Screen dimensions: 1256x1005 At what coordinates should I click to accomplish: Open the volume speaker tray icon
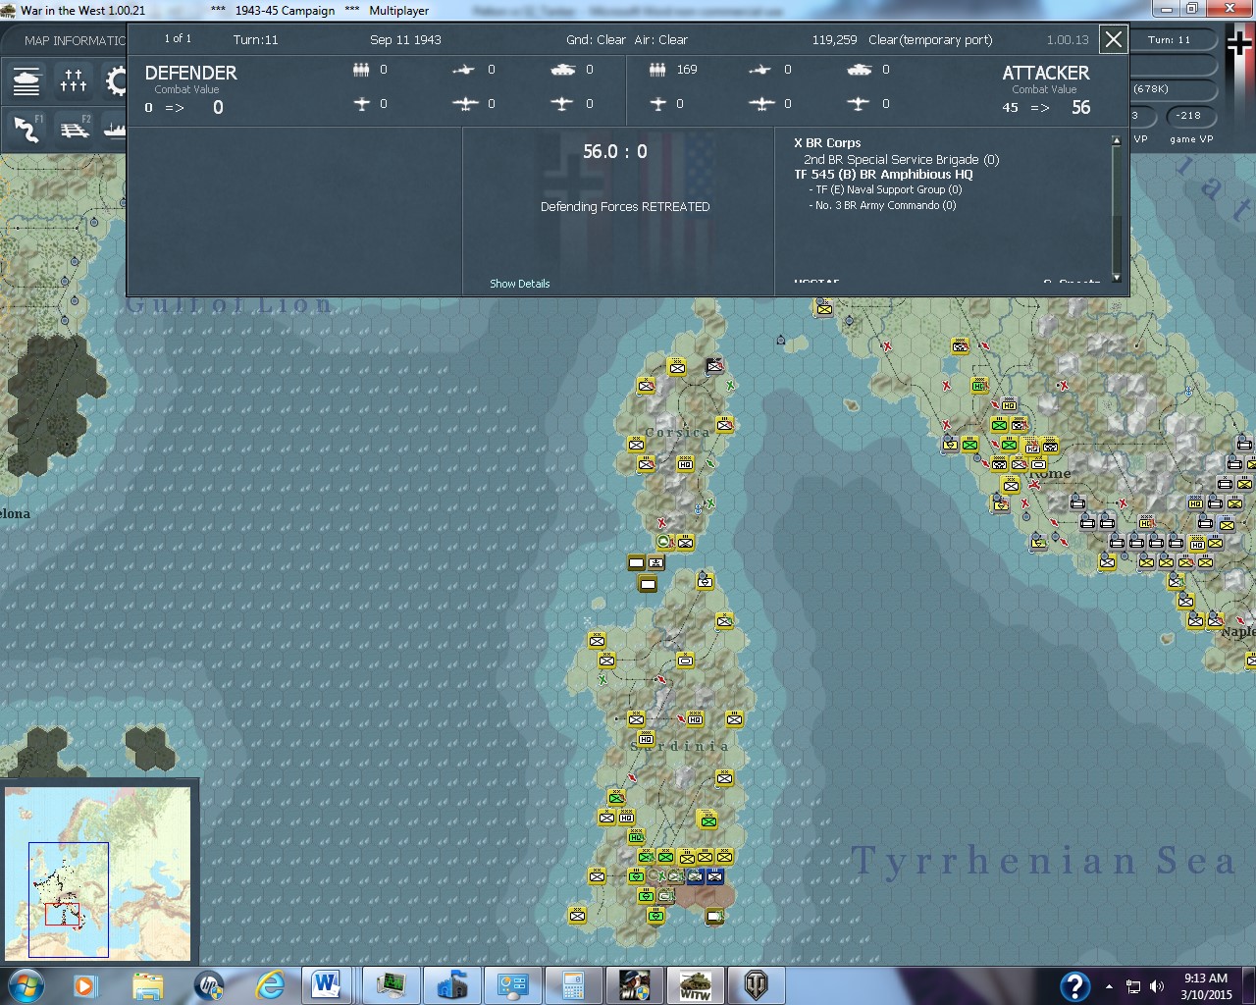click(x=1157, y=986)
